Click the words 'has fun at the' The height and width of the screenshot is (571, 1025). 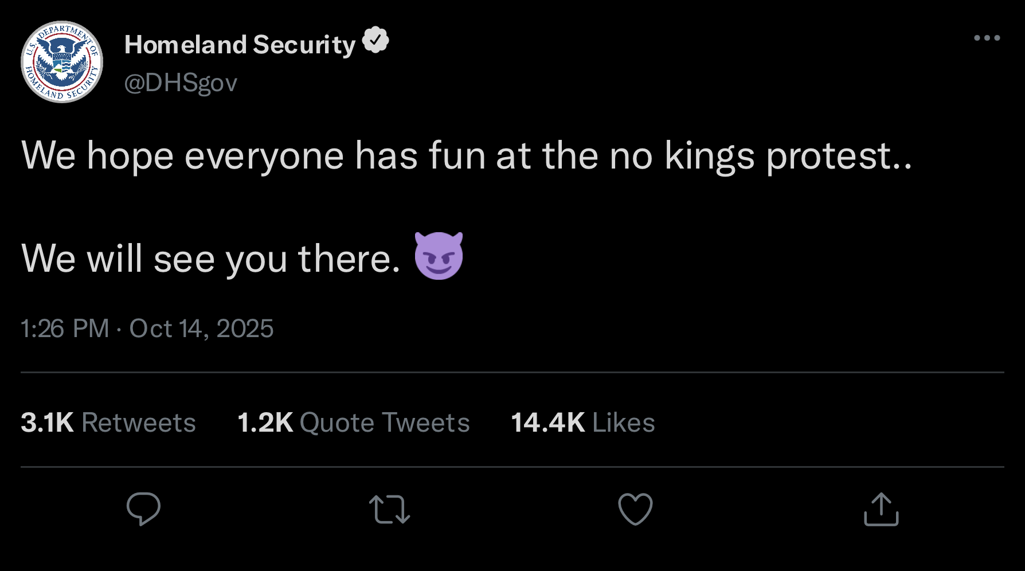click(475, 155)
